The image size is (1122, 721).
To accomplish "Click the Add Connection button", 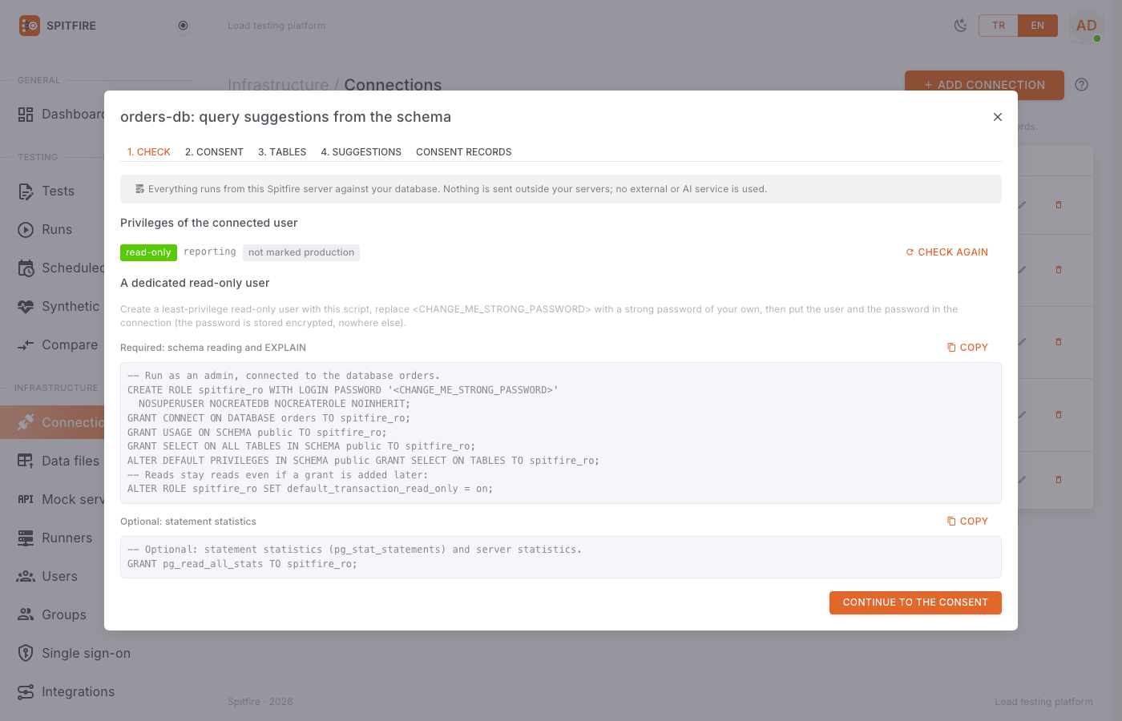I will point(984,85).
